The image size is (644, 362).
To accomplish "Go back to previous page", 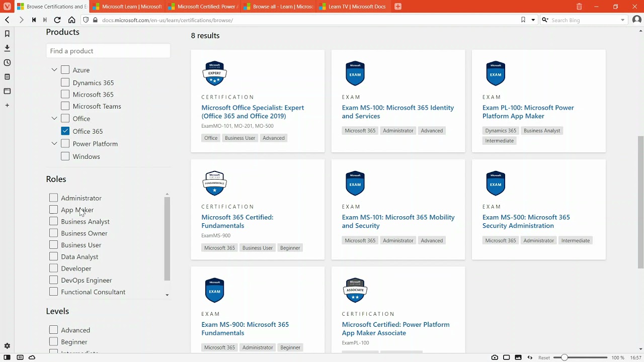I will coord(7,20).
